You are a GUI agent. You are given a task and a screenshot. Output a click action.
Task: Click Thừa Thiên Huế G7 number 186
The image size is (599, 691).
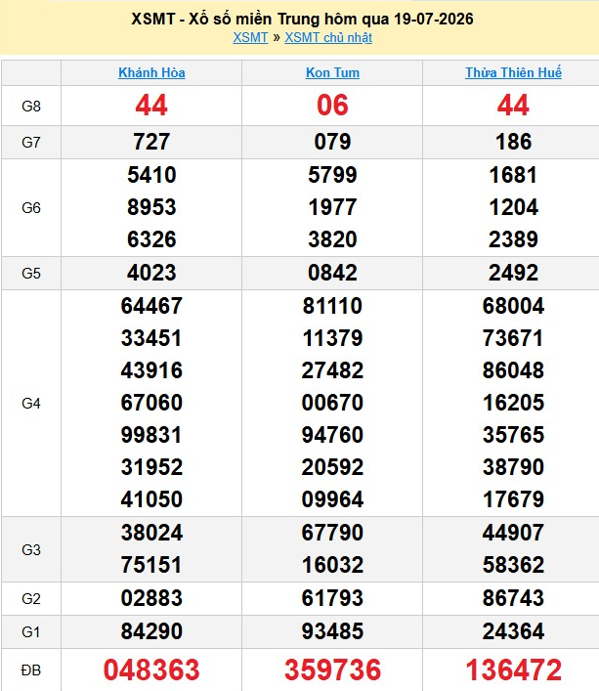[514, 142]
